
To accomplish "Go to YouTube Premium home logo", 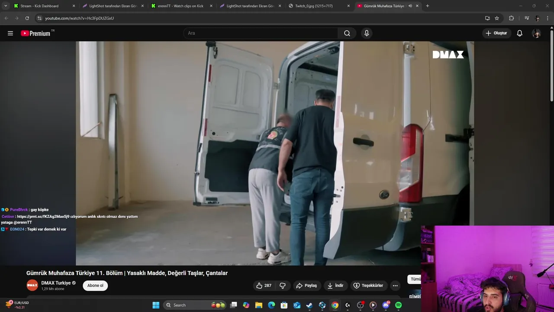I will point(36,33).
